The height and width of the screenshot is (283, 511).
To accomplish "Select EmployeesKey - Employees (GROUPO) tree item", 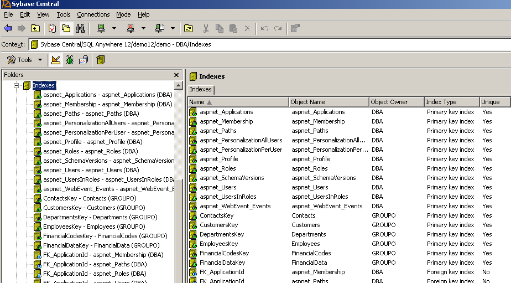I will (94, 227).
